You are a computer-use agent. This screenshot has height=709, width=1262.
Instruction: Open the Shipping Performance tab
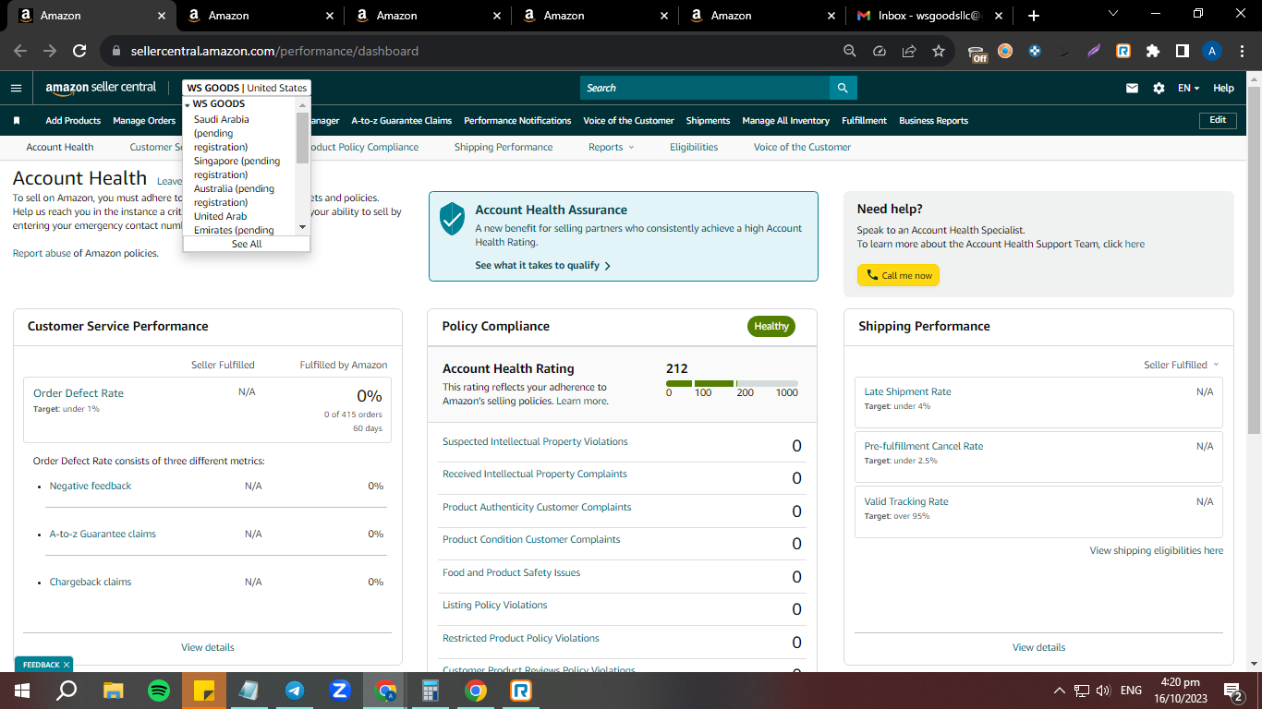(504, 147)
